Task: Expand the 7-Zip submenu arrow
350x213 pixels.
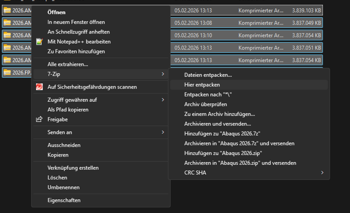Action: (x=163, y=74)
